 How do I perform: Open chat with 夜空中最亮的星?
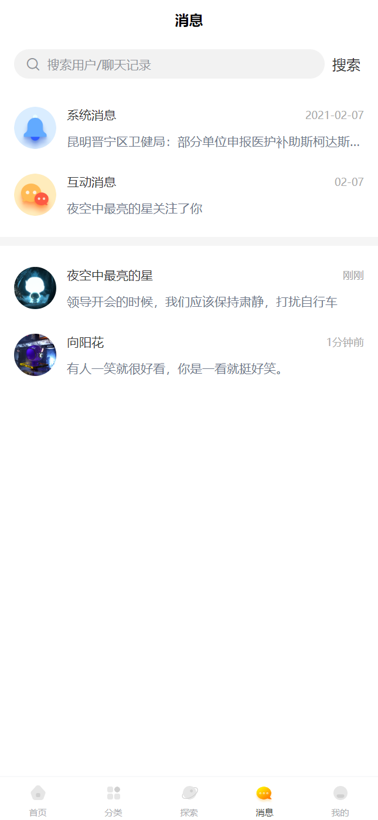tap(189, 288)
